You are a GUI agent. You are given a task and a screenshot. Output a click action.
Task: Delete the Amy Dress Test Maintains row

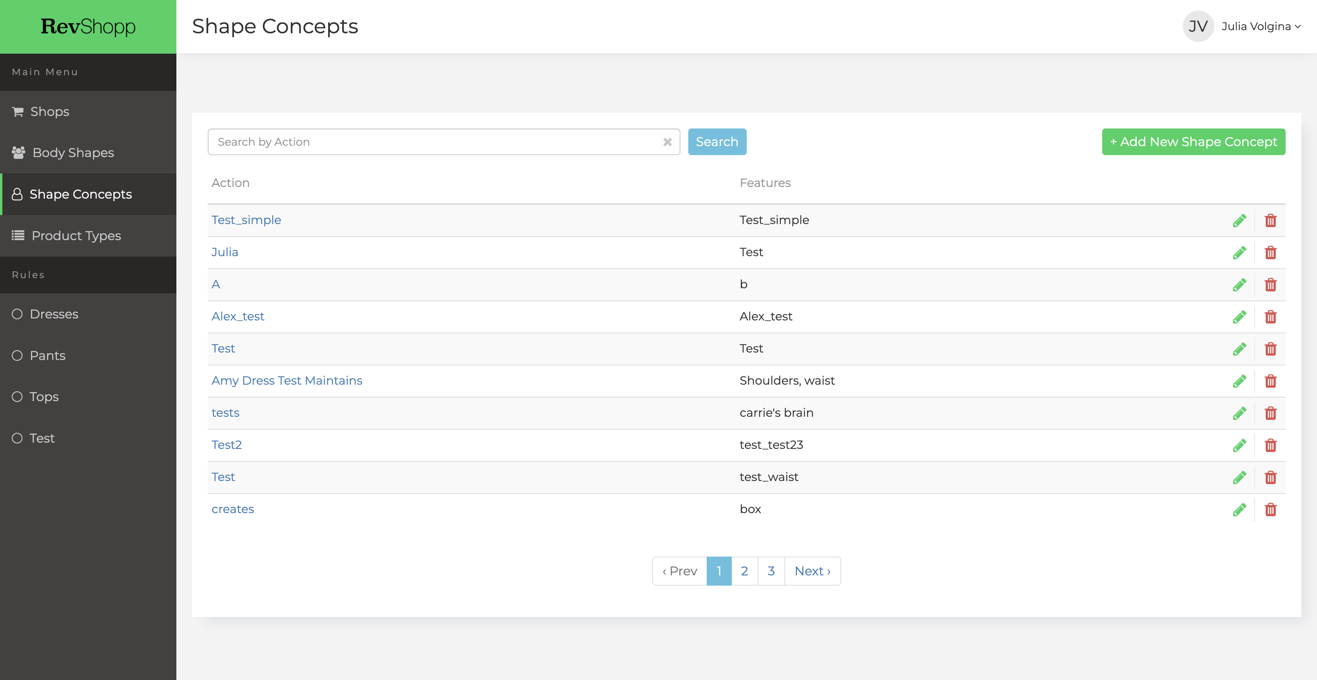point(1270,381)
